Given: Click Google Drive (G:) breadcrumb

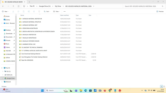Looking at the screenshot, I should (45, 6).
